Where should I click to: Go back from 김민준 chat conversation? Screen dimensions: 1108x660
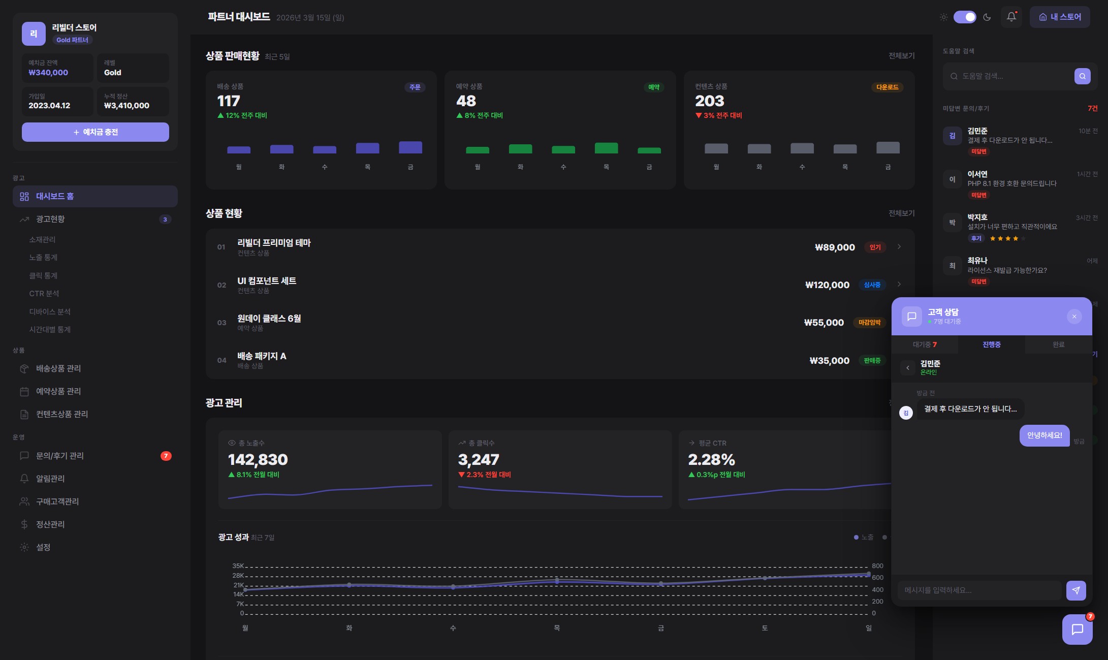coord(907,368)
